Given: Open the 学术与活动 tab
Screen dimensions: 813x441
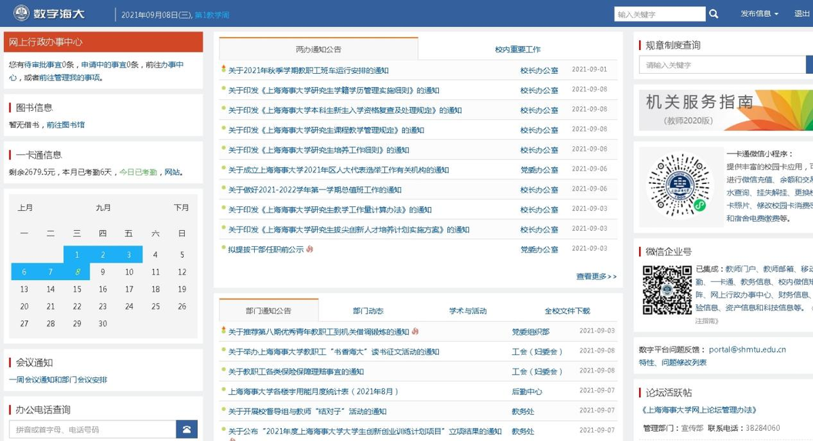Looking at the screenshot, I should tap(467, 311).
